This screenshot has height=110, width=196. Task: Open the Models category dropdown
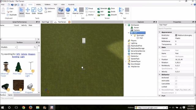pyautogui.click(x=9, y=47)
